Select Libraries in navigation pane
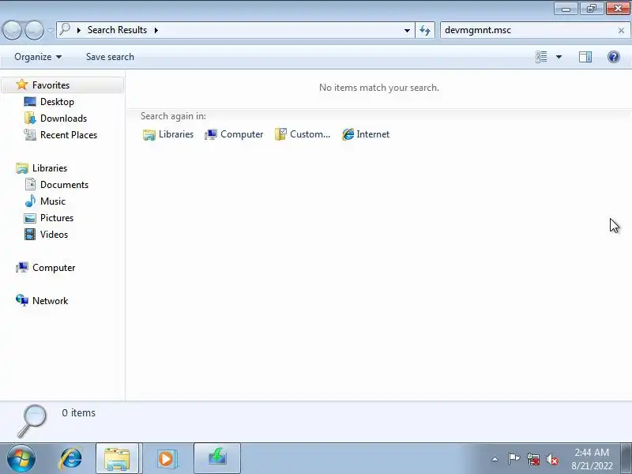The height and width of the screenshot is (474, 632). (50, 167)
